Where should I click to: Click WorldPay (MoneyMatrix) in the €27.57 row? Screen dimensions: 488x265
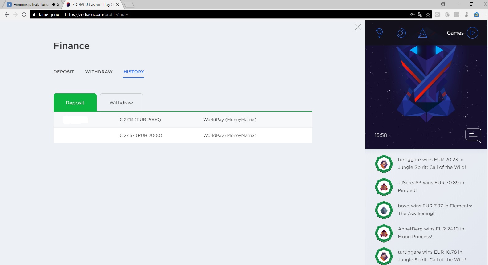coord(230,135)
